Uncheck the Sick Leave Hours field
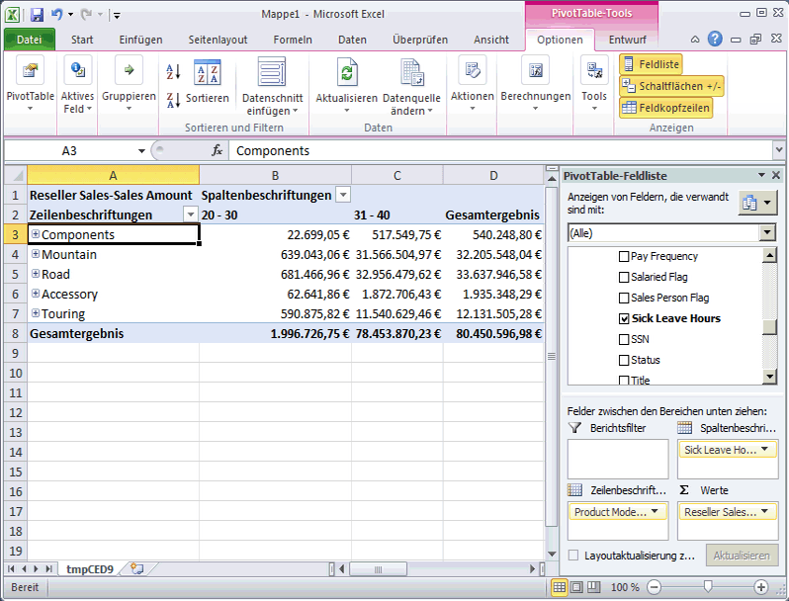This screenshot has width=789, height=601. click(x=623, y=318)
